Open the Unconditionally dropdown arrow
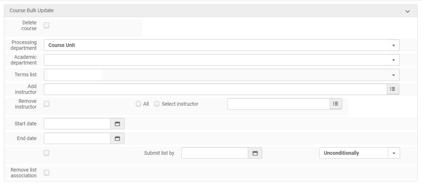This screenshot has width=422, height=187. point(394,153)
